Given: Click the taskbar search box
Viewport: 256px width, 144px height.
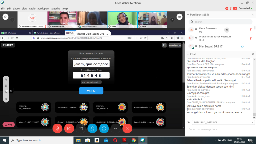Looking at the screenshot, I should (41, 140).
